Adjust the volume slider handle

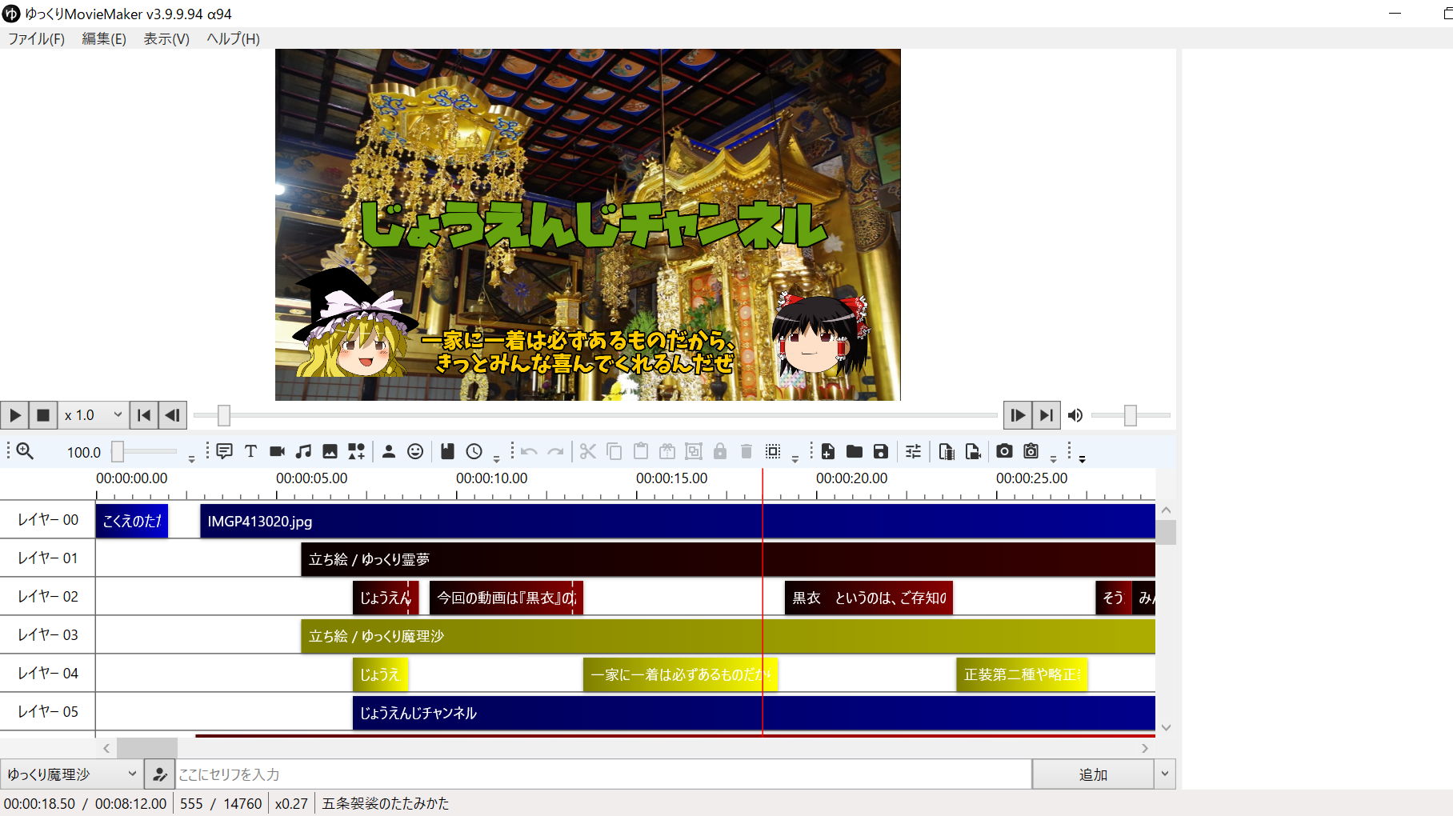coord(1130,415)
